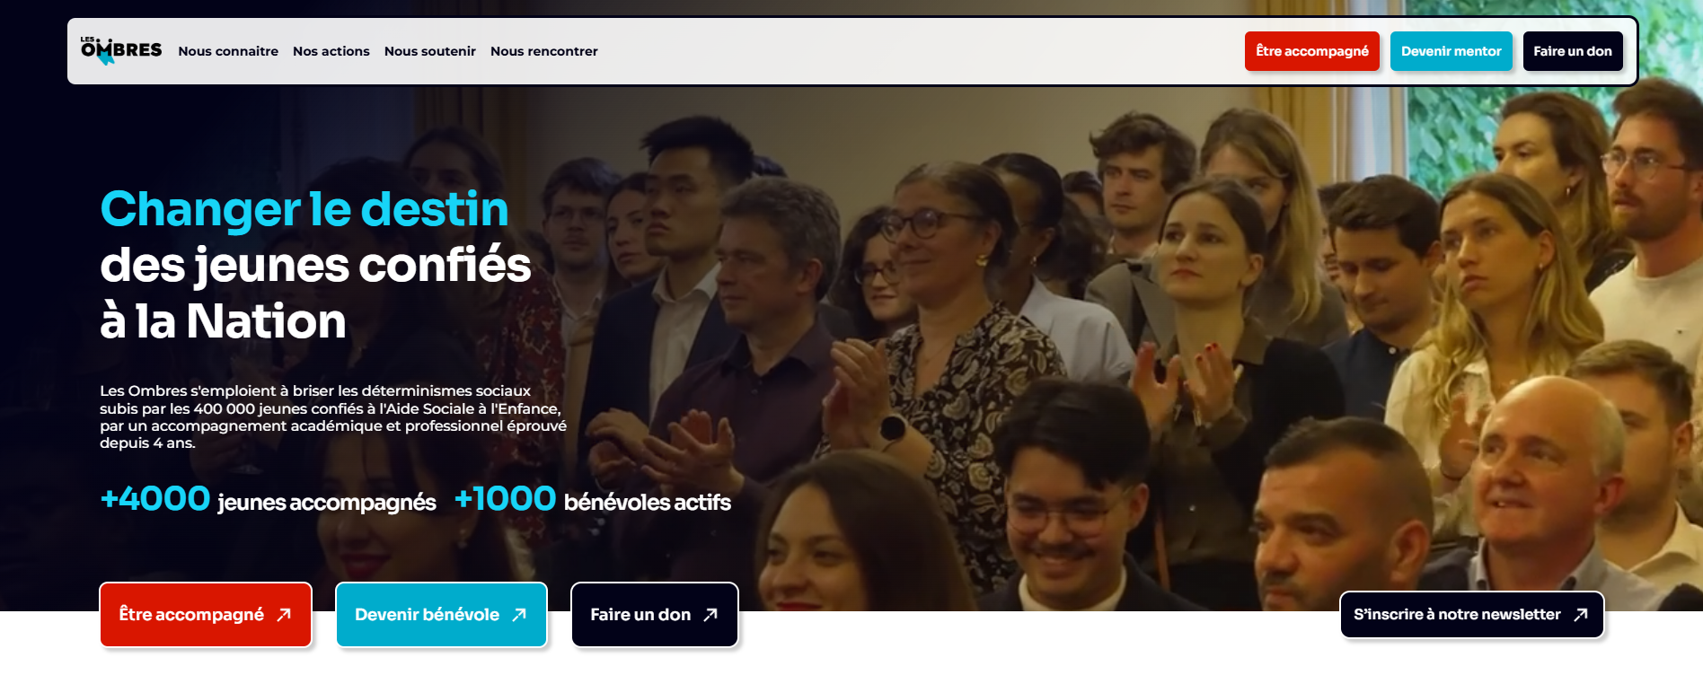Click arrow icon on bottom Faire un don button

coord(710,615)
